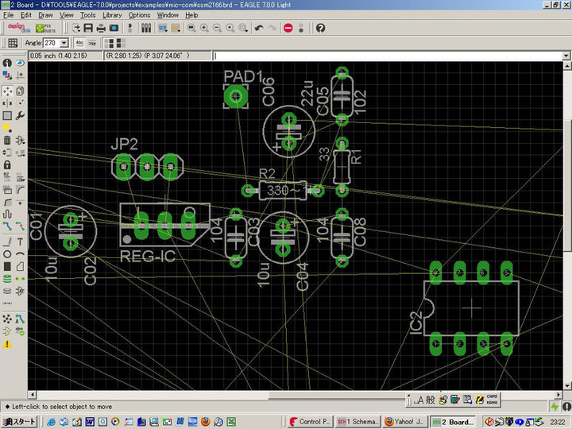
Task: Click the Info tool icon
Action: [7, 63]
